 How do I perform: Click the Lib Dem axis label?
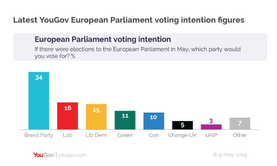click(96, 135)
